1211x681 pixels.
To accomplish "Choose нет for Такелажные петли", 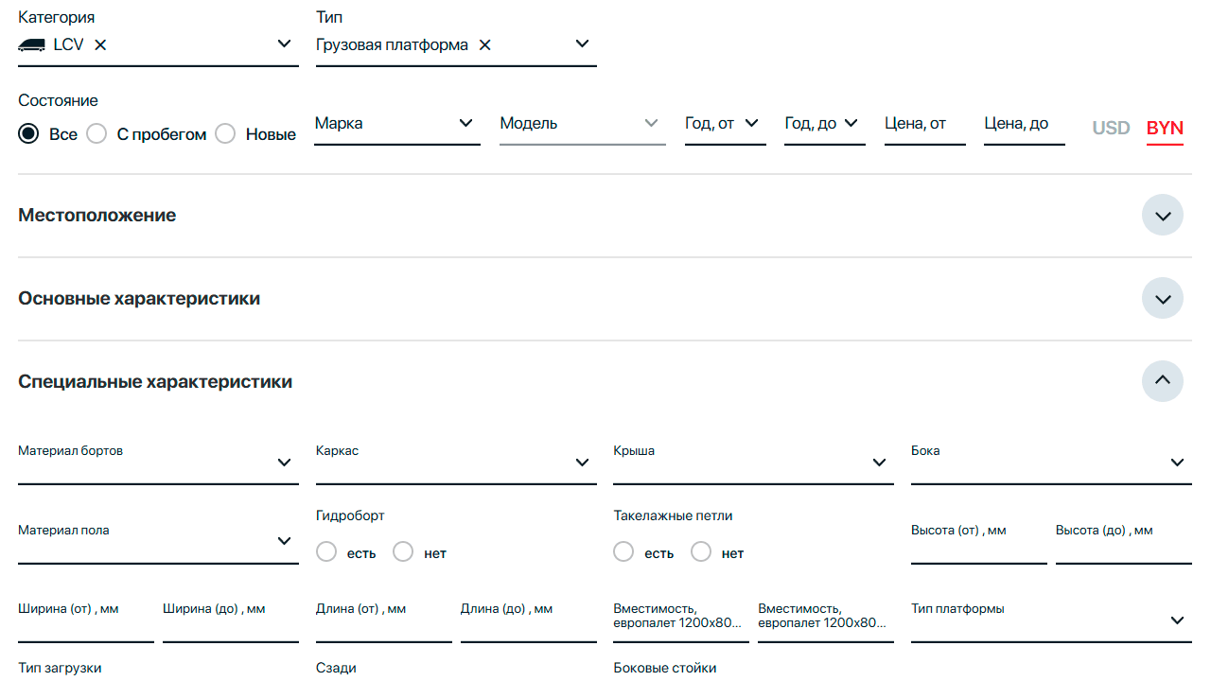I will [701, 552].
